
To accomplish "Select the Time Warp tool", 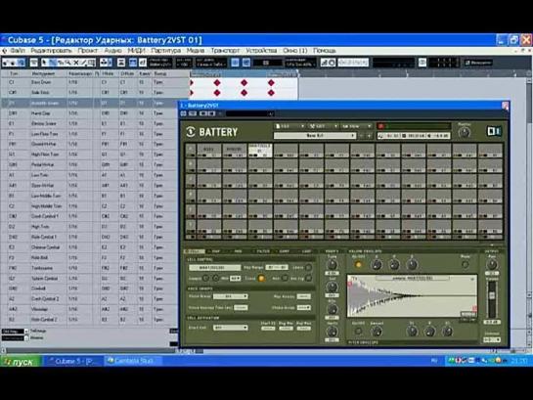I will [x=91, y=63].
